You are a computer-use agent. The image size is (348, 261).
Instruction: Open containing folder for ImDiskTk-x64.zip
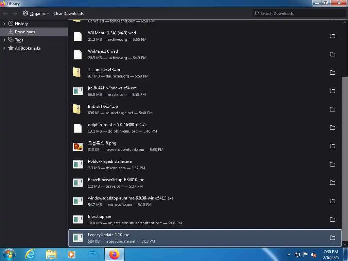click(332, 109)
